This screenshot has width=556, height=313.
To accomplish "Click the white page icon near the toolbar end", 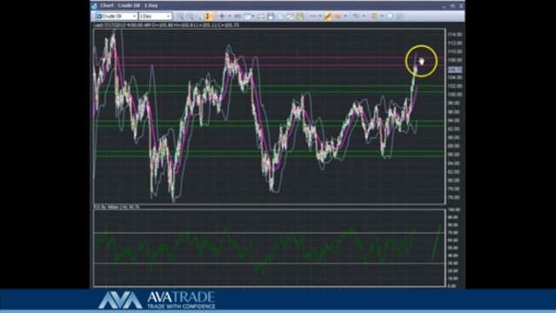I will coord(390,17).
